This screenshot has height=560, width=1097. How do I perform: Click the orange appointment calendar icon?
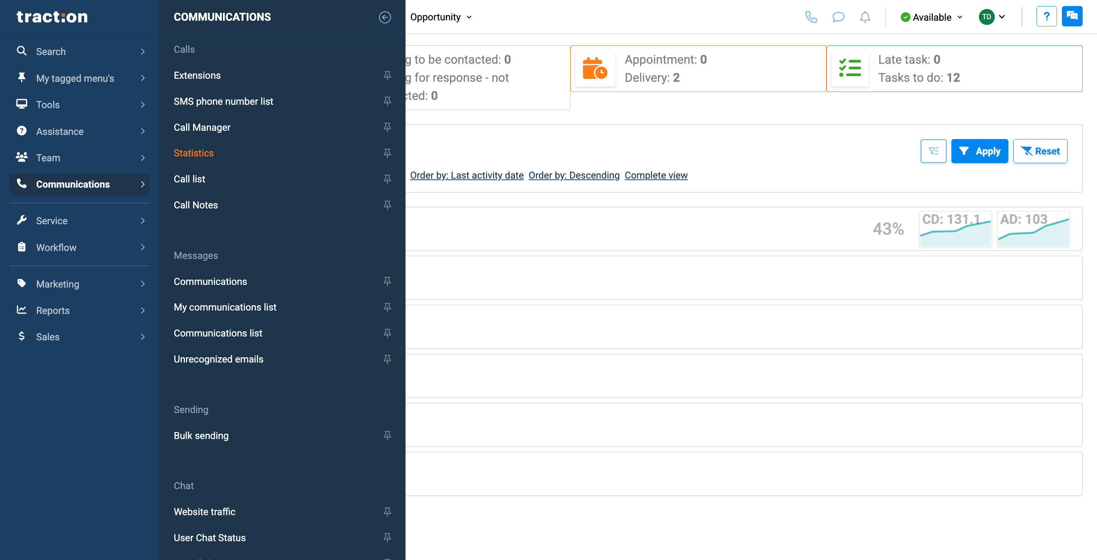point(595,69)
